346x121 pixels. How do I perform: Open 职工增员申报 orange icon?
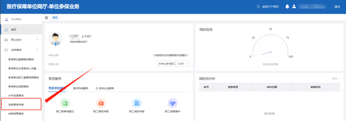[101, 103]
